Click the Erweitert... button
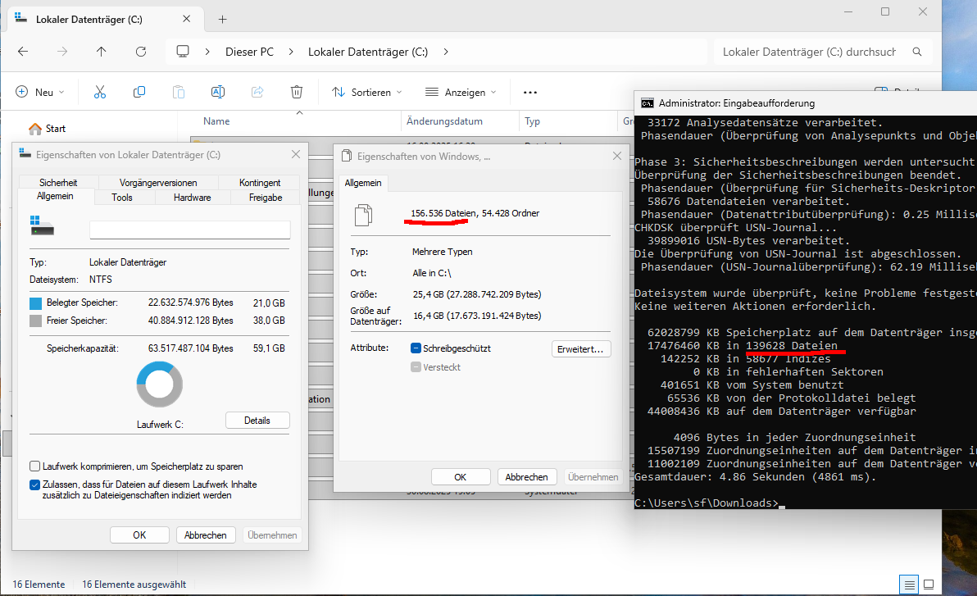The image size is (977, 596). (x=581, y=349)
